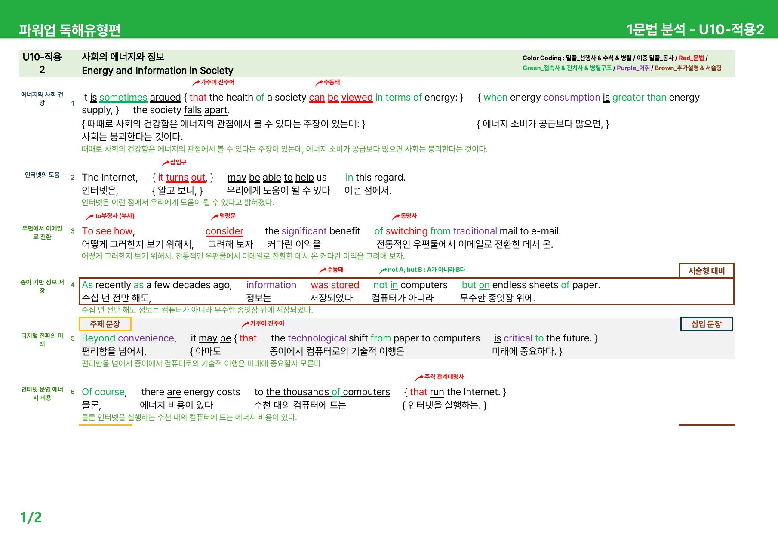Click the '수동태' annotation above 'was stored'
Screen dimensions: 778x550
[335, 270]
